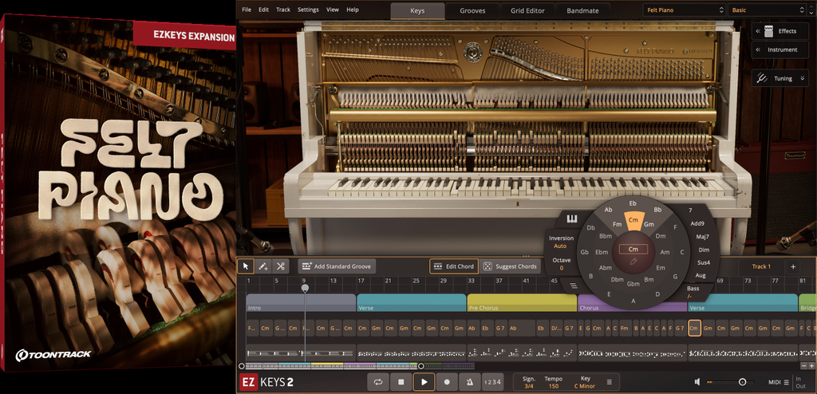Open the MIDI menu icon
This screenshot has width=817, height=394.
tap(786, 382)
